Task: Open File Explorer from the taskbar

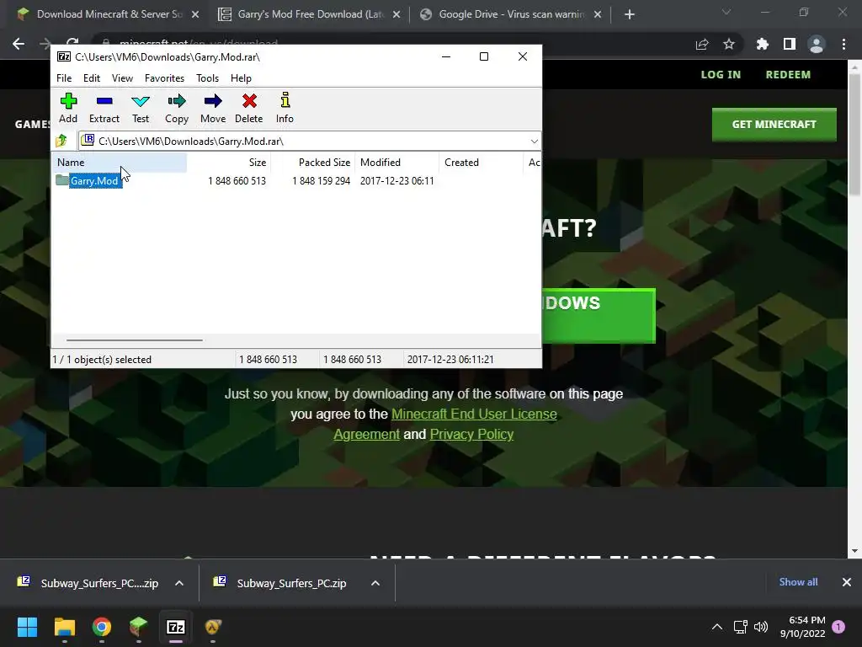Action: click(64, 627)
